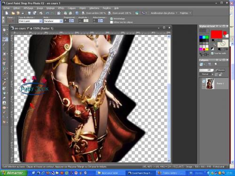This screenshot has width=235, height=176.
Task: Select the Raster 1 layer name
Action: 220,84
